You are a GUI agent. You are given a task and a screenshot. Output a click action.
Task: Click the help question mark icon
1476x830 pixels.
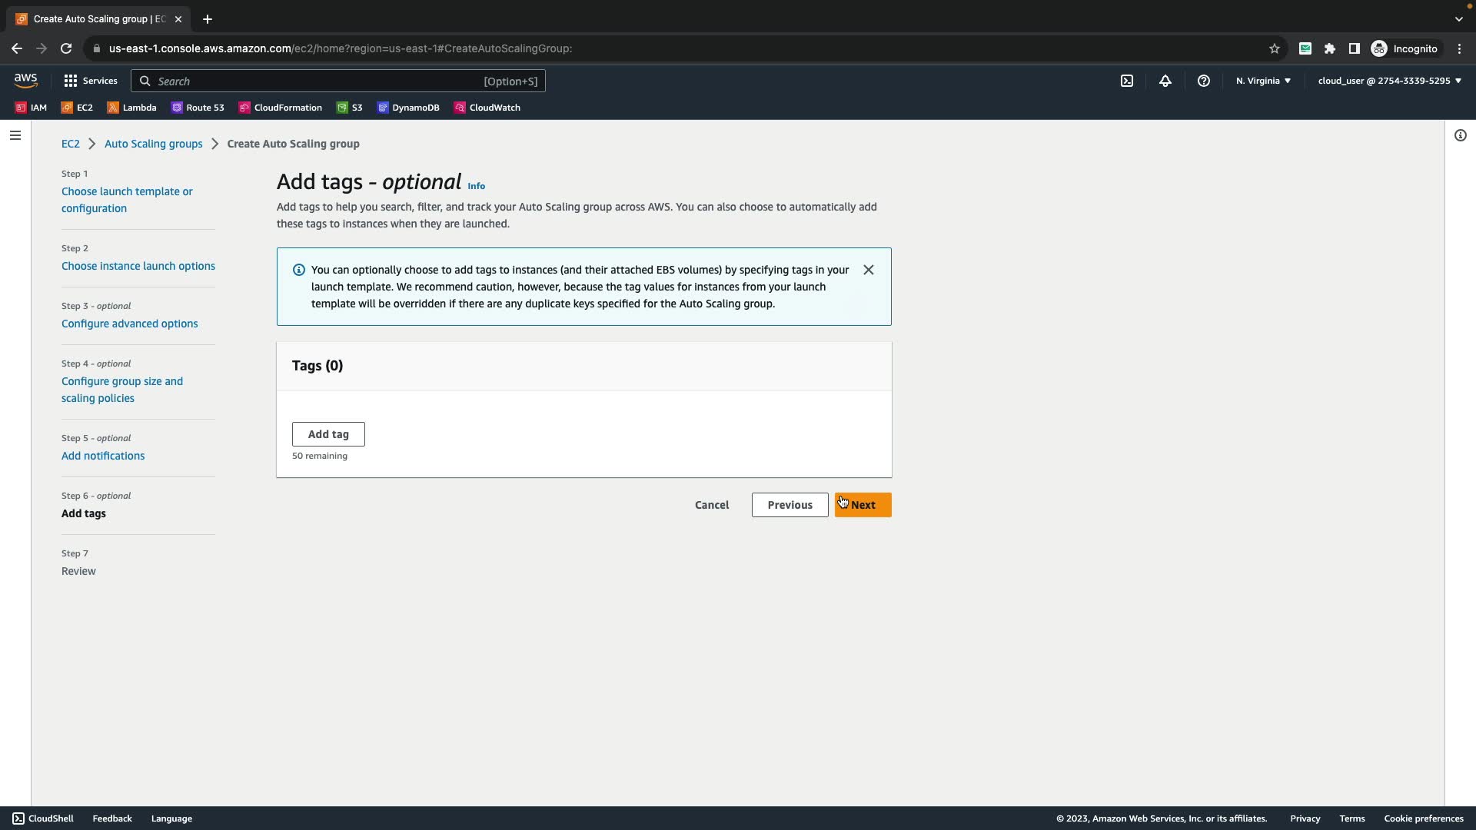(1204, 81)
